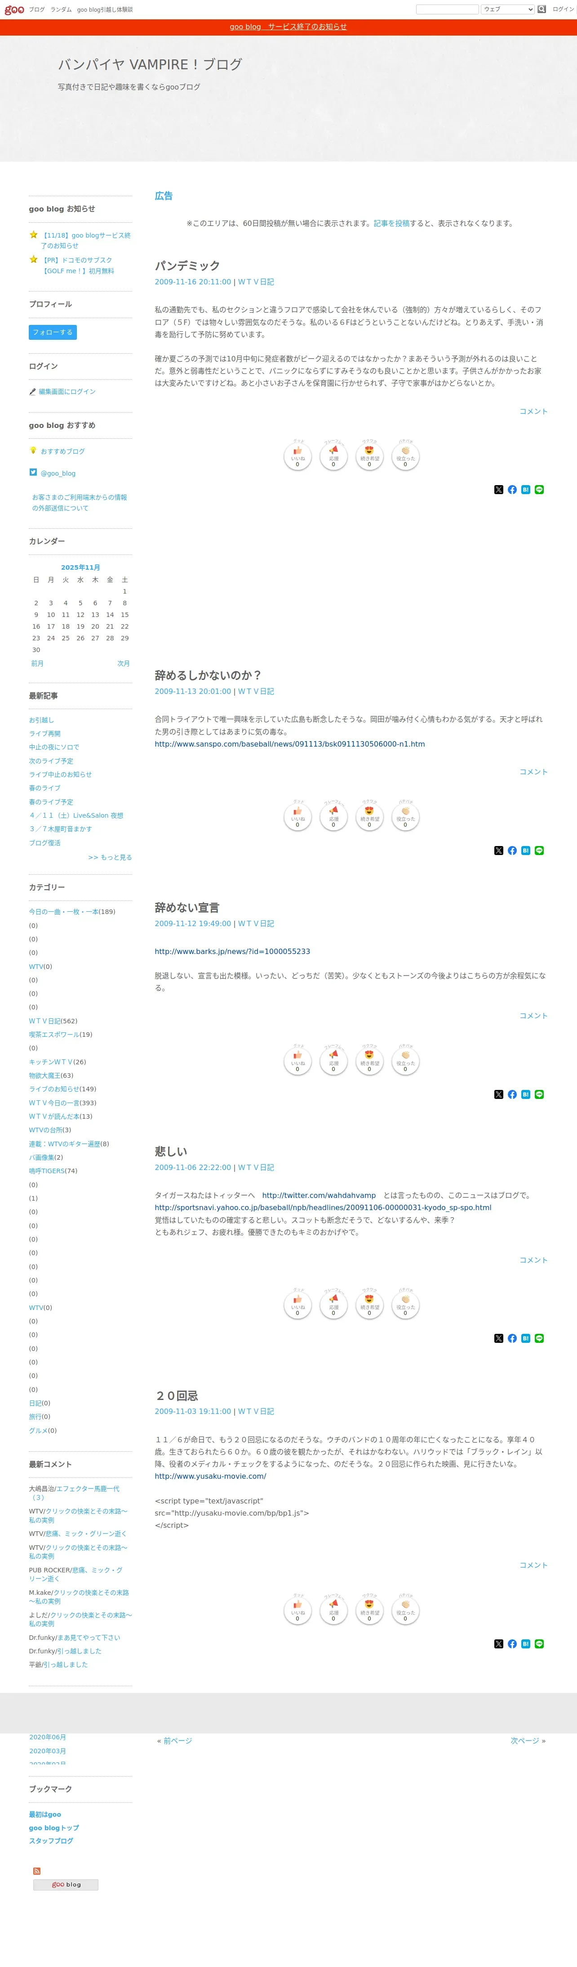Share パンデミック post on Facebook
577x1967 pixels.
512,490
